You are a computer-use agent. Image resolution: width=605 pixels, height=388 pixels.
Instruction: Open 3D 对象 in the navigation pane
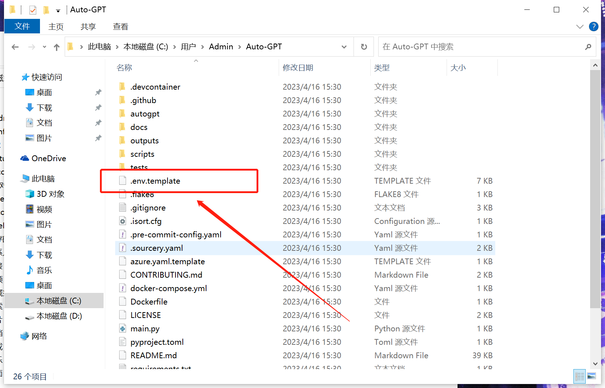coord(51,194)
